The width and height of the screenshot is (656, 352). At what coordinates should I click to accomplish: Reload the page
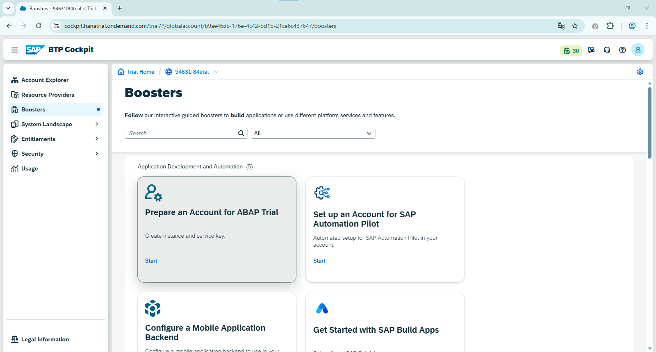coord(39,26)
